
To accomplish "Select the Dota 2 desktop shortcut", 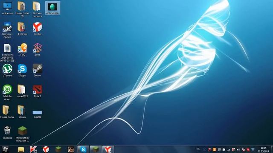I will click(x=37, y=91).
